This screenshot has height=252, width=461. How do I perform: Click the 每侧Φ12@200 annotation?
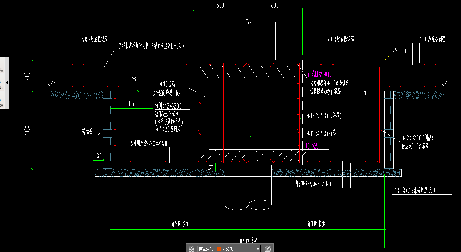(x=168, y=106)
